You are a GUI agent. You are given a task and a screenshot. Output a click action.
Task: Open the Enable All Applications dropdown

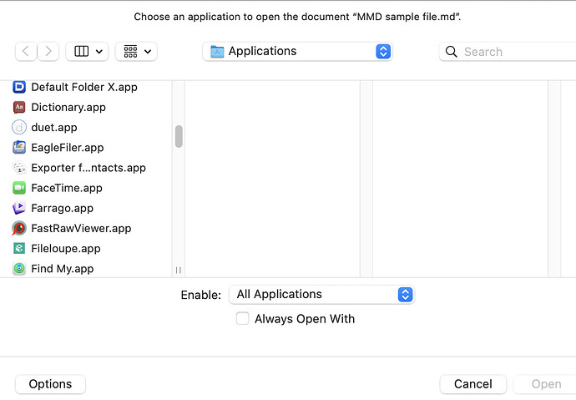coord(321,295)
